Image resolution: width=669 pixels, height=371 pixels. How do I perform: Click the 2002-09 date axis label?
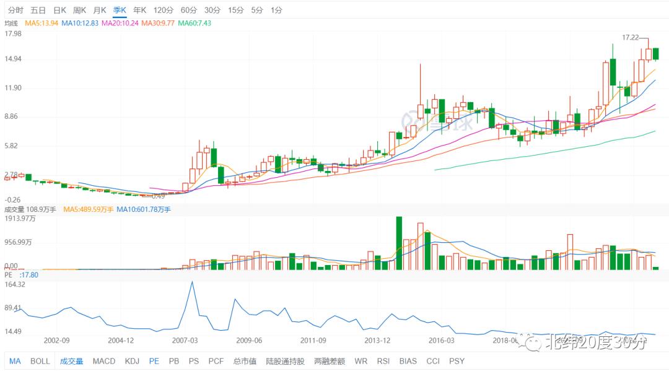point(56,341)
